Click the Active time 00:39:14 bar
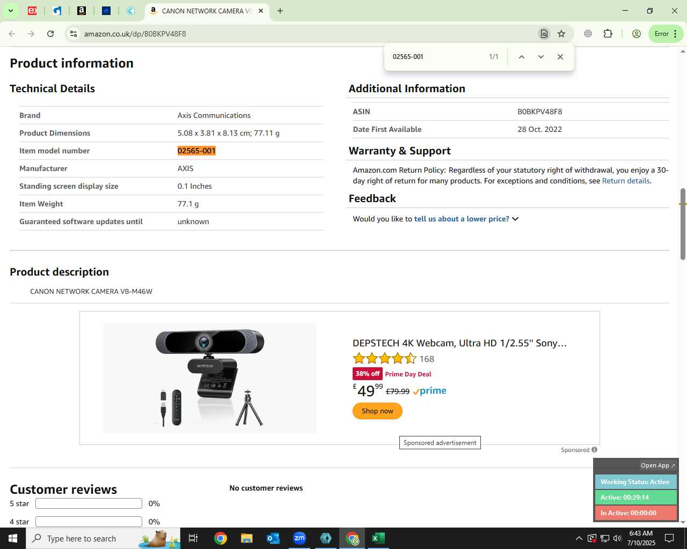This screenshot has height=549, width=687. (635, 498)
